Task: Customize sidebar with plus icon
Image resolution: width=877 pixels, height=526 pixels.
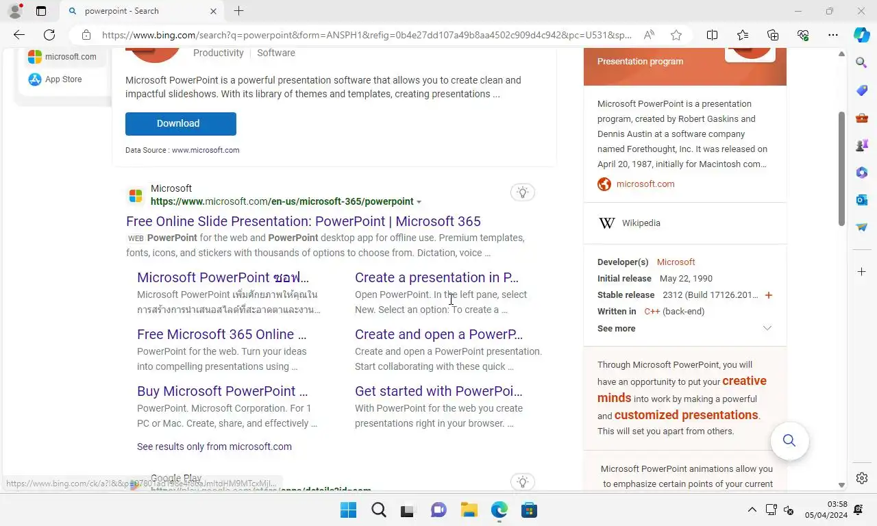Action: click(x=862, y=272)
